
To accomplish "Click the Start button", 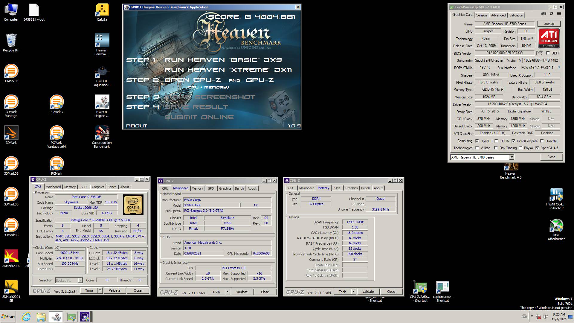I will pos(8,317).
